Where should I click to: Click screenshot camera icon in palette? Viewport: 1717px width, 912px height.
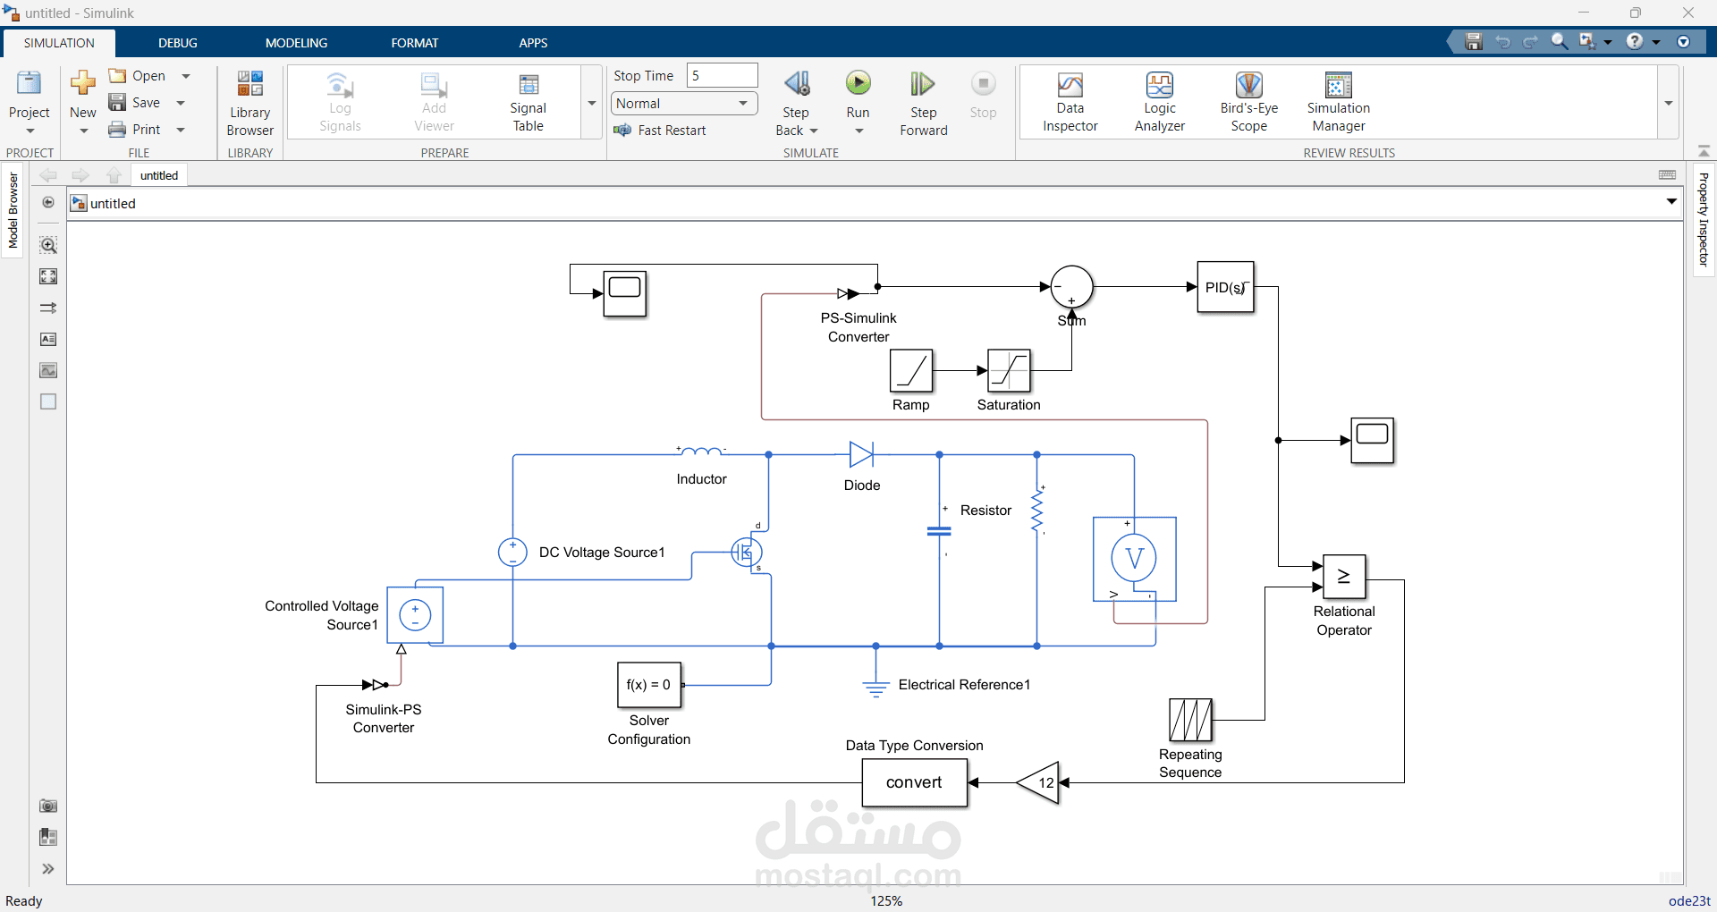point(48,806)
